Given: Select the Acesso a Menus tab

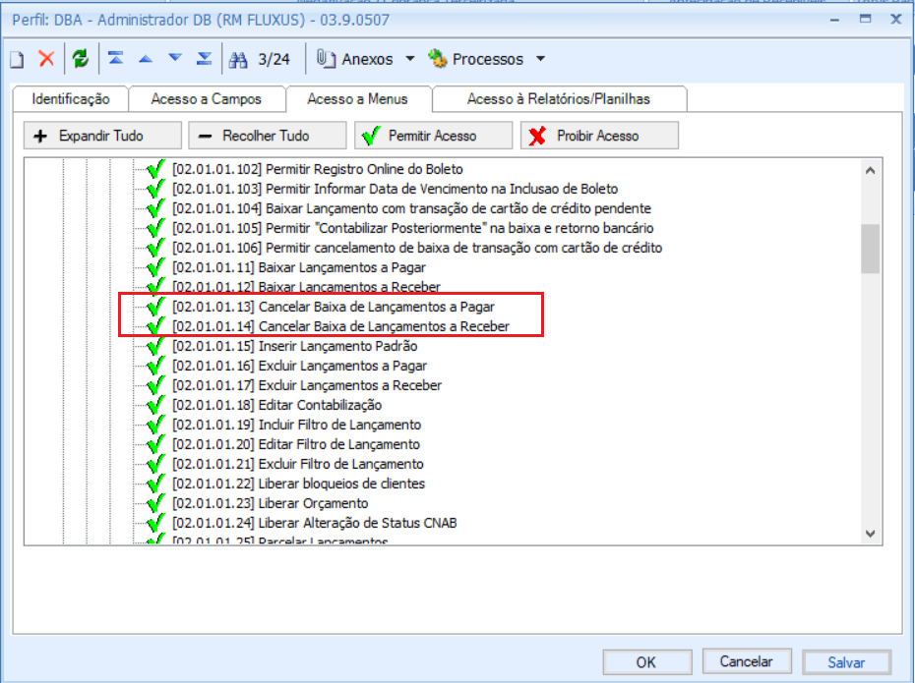Looking at the screenshot, I should pyautogui.click(x=358, y=99).
